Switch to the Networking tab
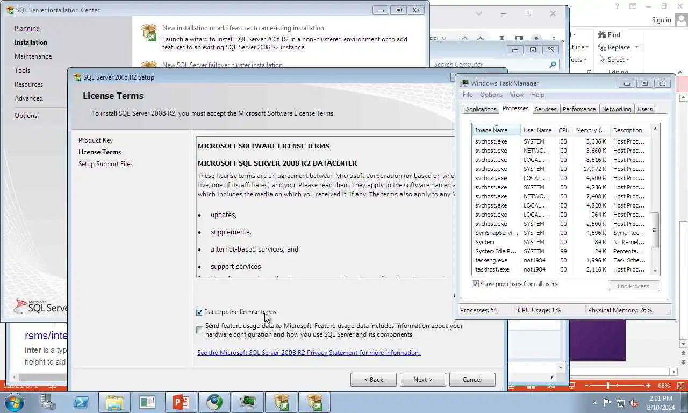688x413 pixels. pos(617,109)
